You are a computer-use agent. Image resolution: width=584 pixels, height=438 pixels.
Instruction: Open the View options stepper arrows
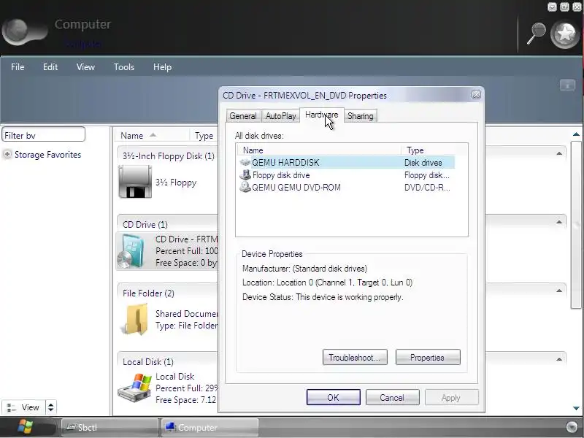[x=50, y=407]
